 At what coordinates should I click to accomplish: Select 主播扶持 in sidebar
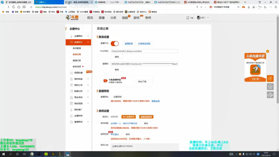click(x=78, y=116)
